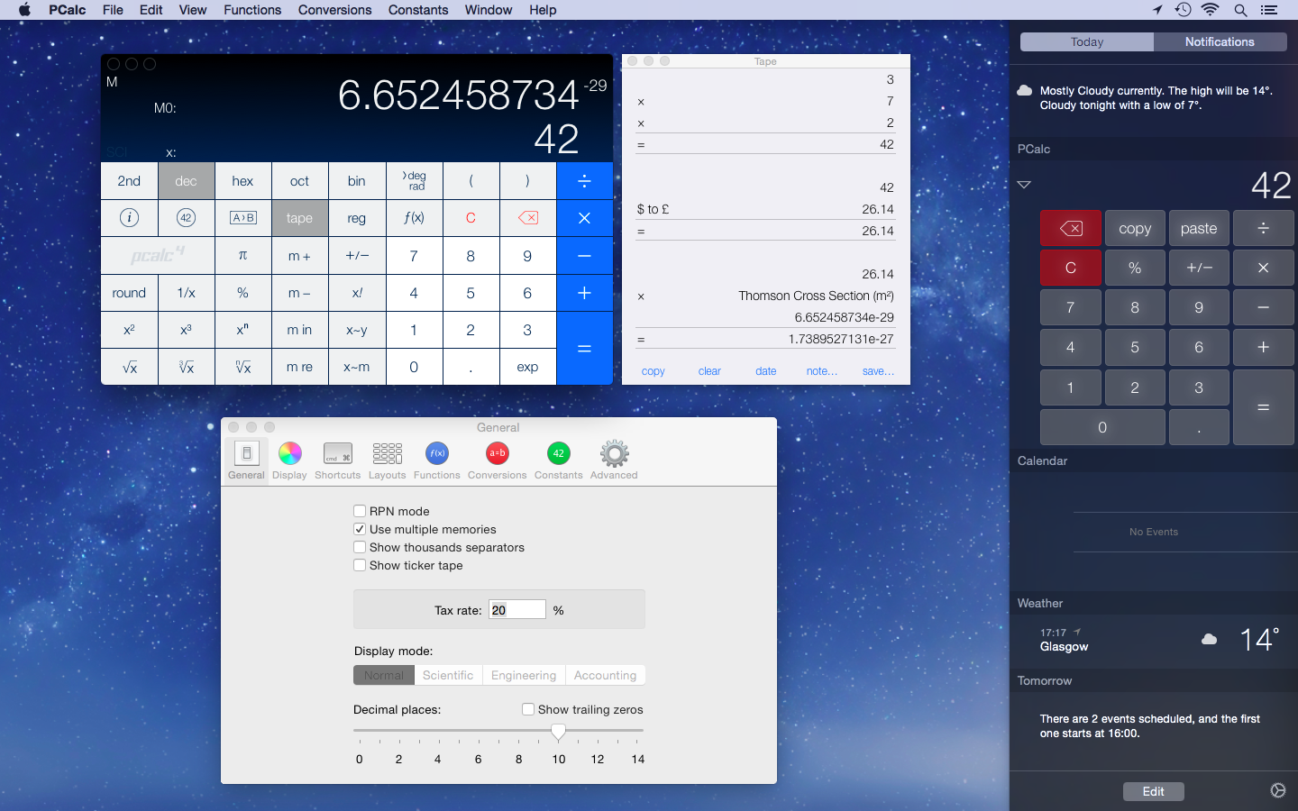Uncheck Use multiple memories

(360, 529)
